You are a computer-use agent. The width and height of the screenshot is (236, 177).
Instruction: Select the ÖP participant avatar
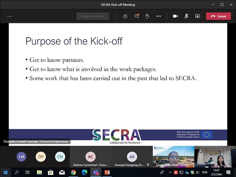click(41, 157)
